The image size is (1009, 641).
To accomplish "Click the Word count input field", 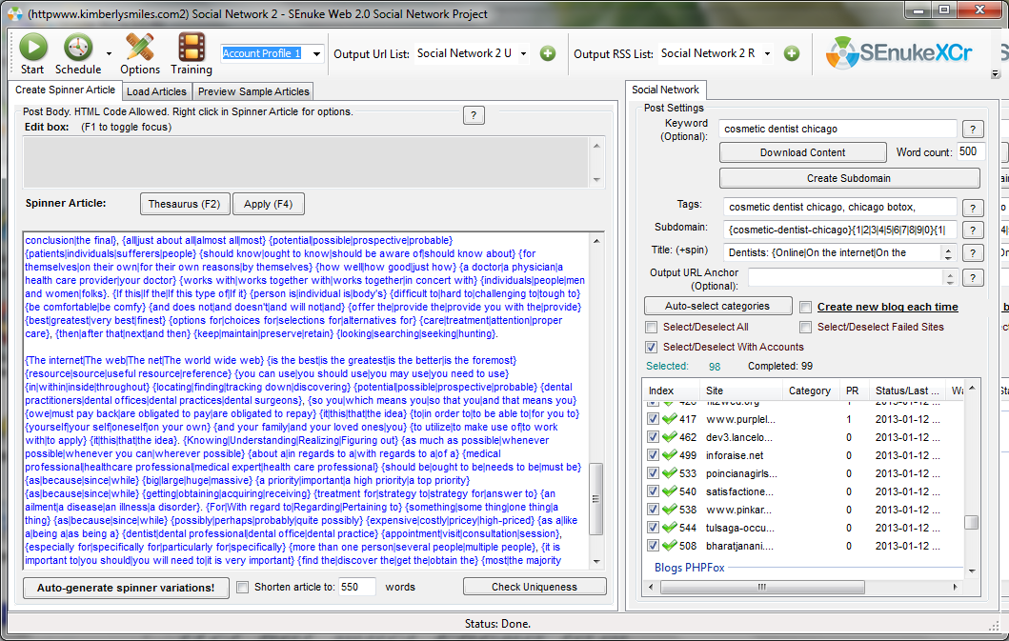I will (x=970, y=151).
